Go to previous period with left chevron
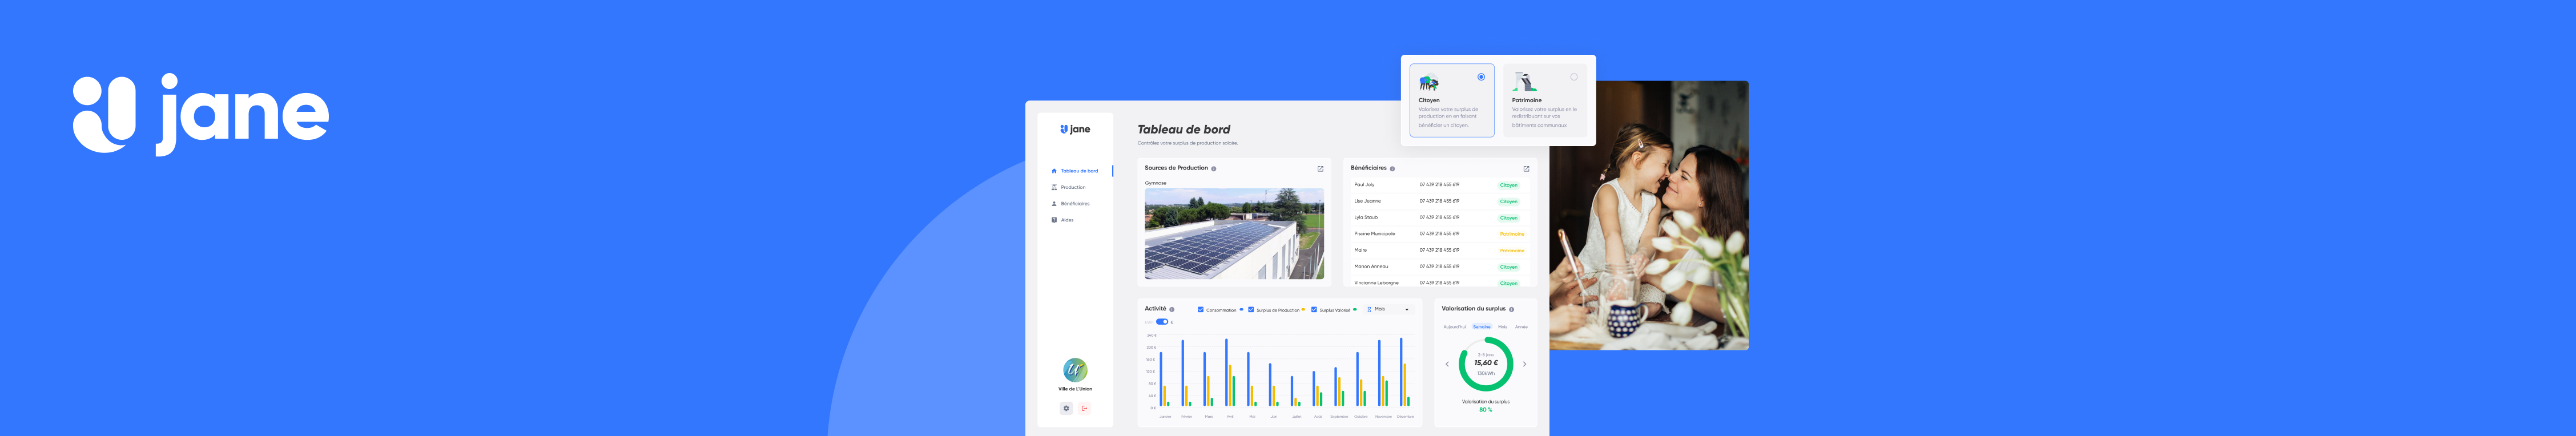2576x436 pixels. [1447, 364]
